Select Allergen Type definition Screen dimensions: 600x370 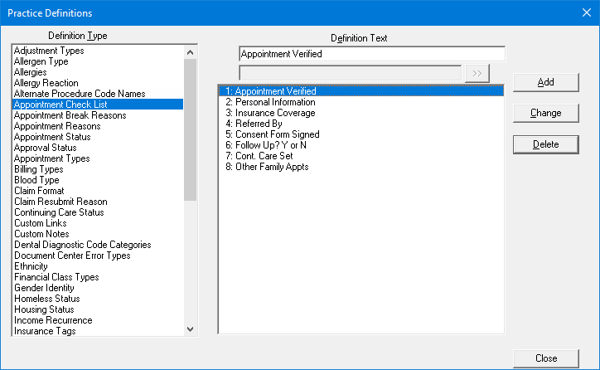98,61
